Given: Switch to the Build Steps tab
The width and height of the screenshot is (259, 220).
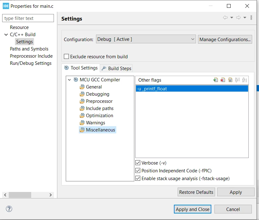Looking at the screenshot, I should (117, 68).
